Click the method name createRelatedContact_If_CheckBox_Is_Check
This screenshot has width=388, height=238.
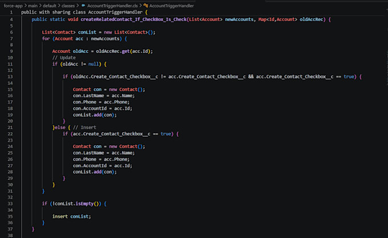[x=134, y=19]
